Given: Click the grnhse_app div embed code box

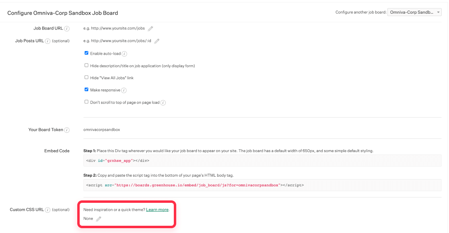Looking at the screenshot, I should (262, 161).
